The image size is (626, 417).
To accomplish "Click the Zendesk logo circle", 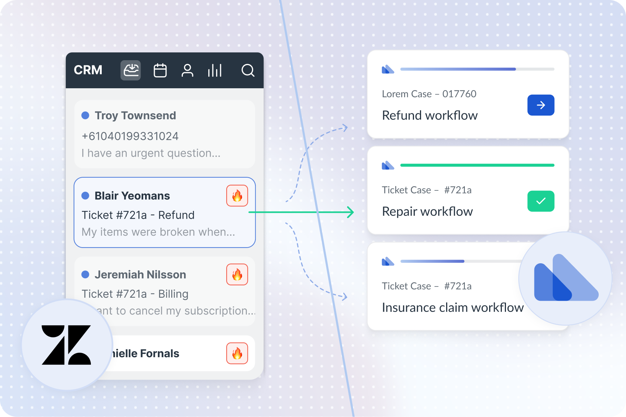I will (x=67, y=344).
